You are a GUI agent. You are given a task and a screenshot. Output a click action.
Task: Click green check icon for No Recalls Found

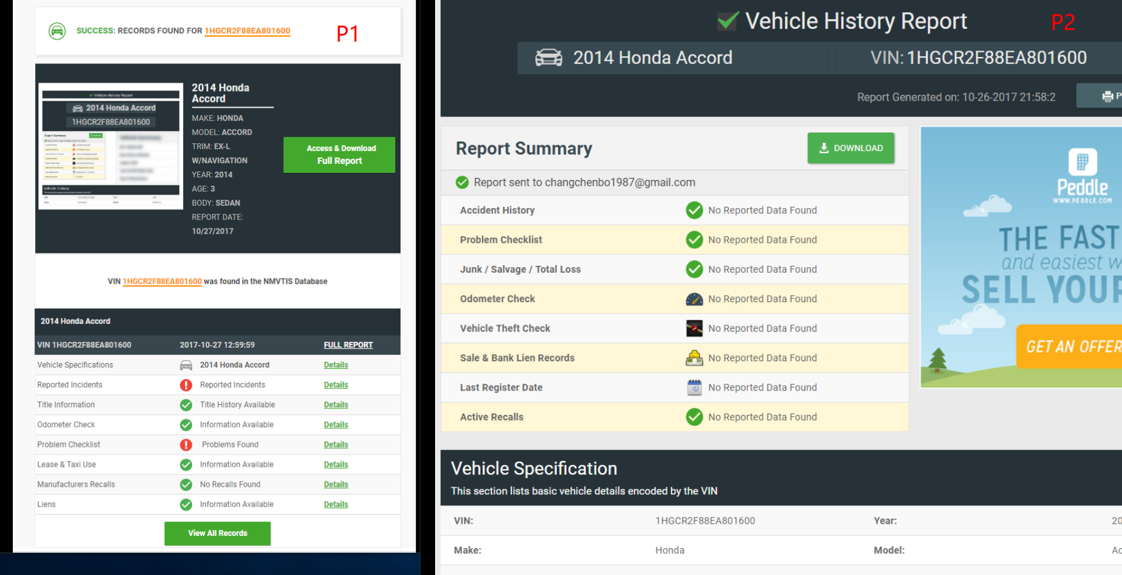(x=186, y=485)
